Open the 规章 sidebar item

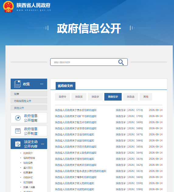[x=29, y=94]
